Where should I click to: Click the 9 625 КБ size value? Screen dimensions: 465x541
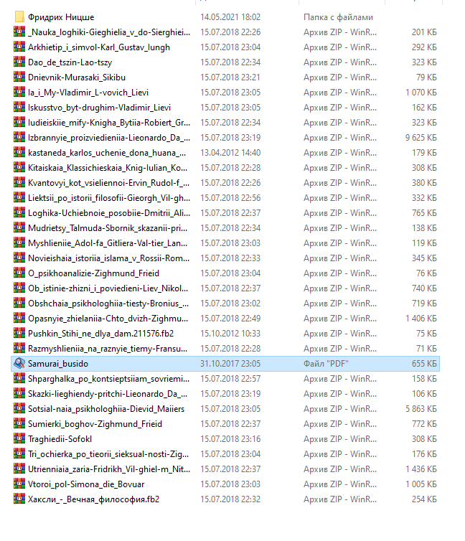pos(421,137)
